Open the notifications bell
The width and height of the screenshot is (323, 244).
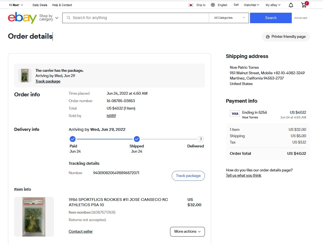click(x=291, y=5)
